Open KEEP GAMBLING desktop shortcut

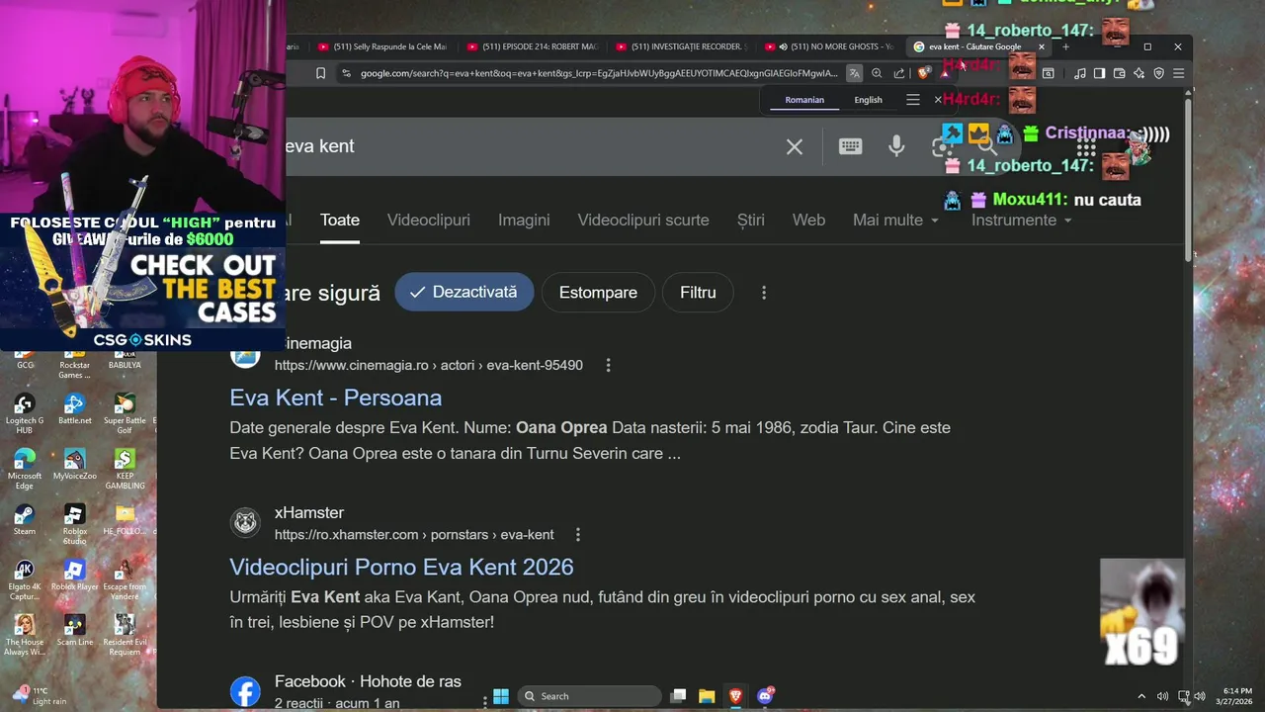pyautogui.click(x=125, y=469)
